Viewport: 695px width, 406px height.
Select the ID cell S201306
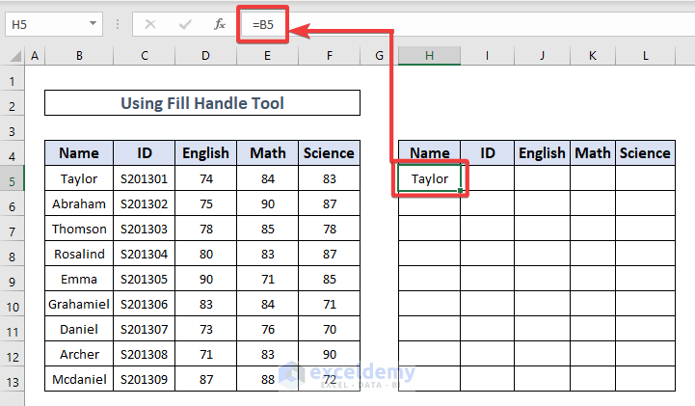click(144, 304)
